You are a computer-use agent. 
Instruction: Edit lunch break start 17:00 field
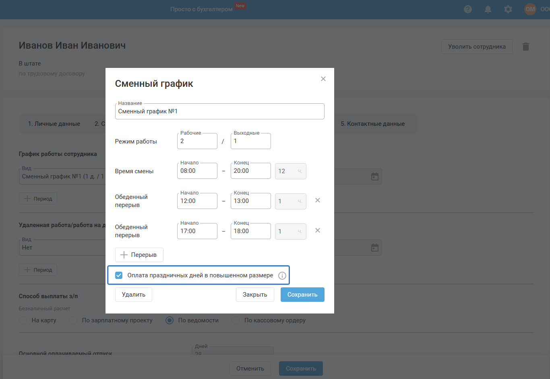[197, 231]
